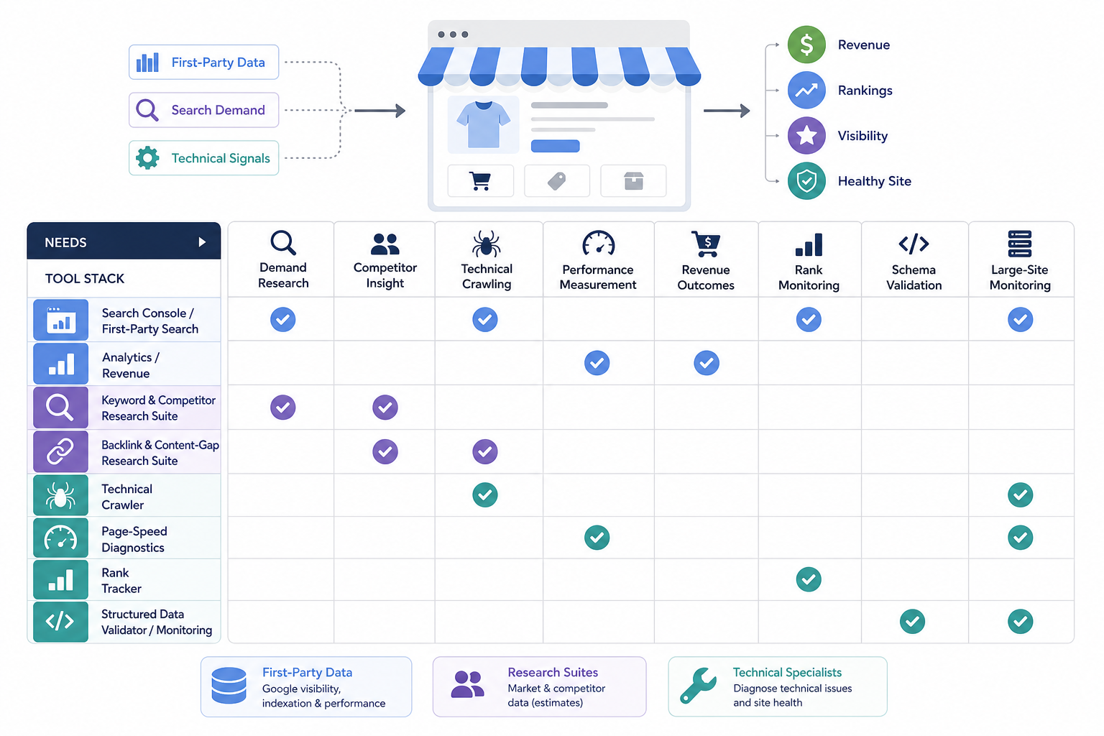The image size is (1104, 736).
Task: Open the Performance Measurement gauge icon
Action: click(x=598, y=244)
